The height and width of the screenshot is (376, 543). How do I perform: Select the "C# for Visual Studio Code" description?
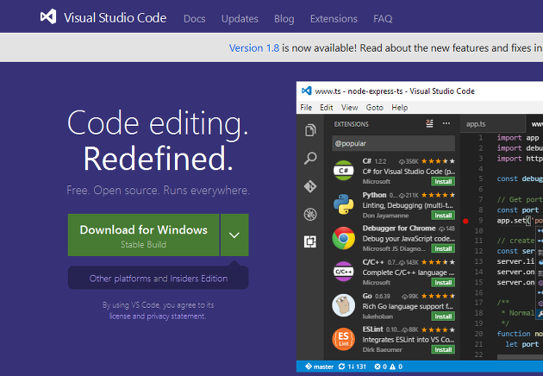[409, 172]
